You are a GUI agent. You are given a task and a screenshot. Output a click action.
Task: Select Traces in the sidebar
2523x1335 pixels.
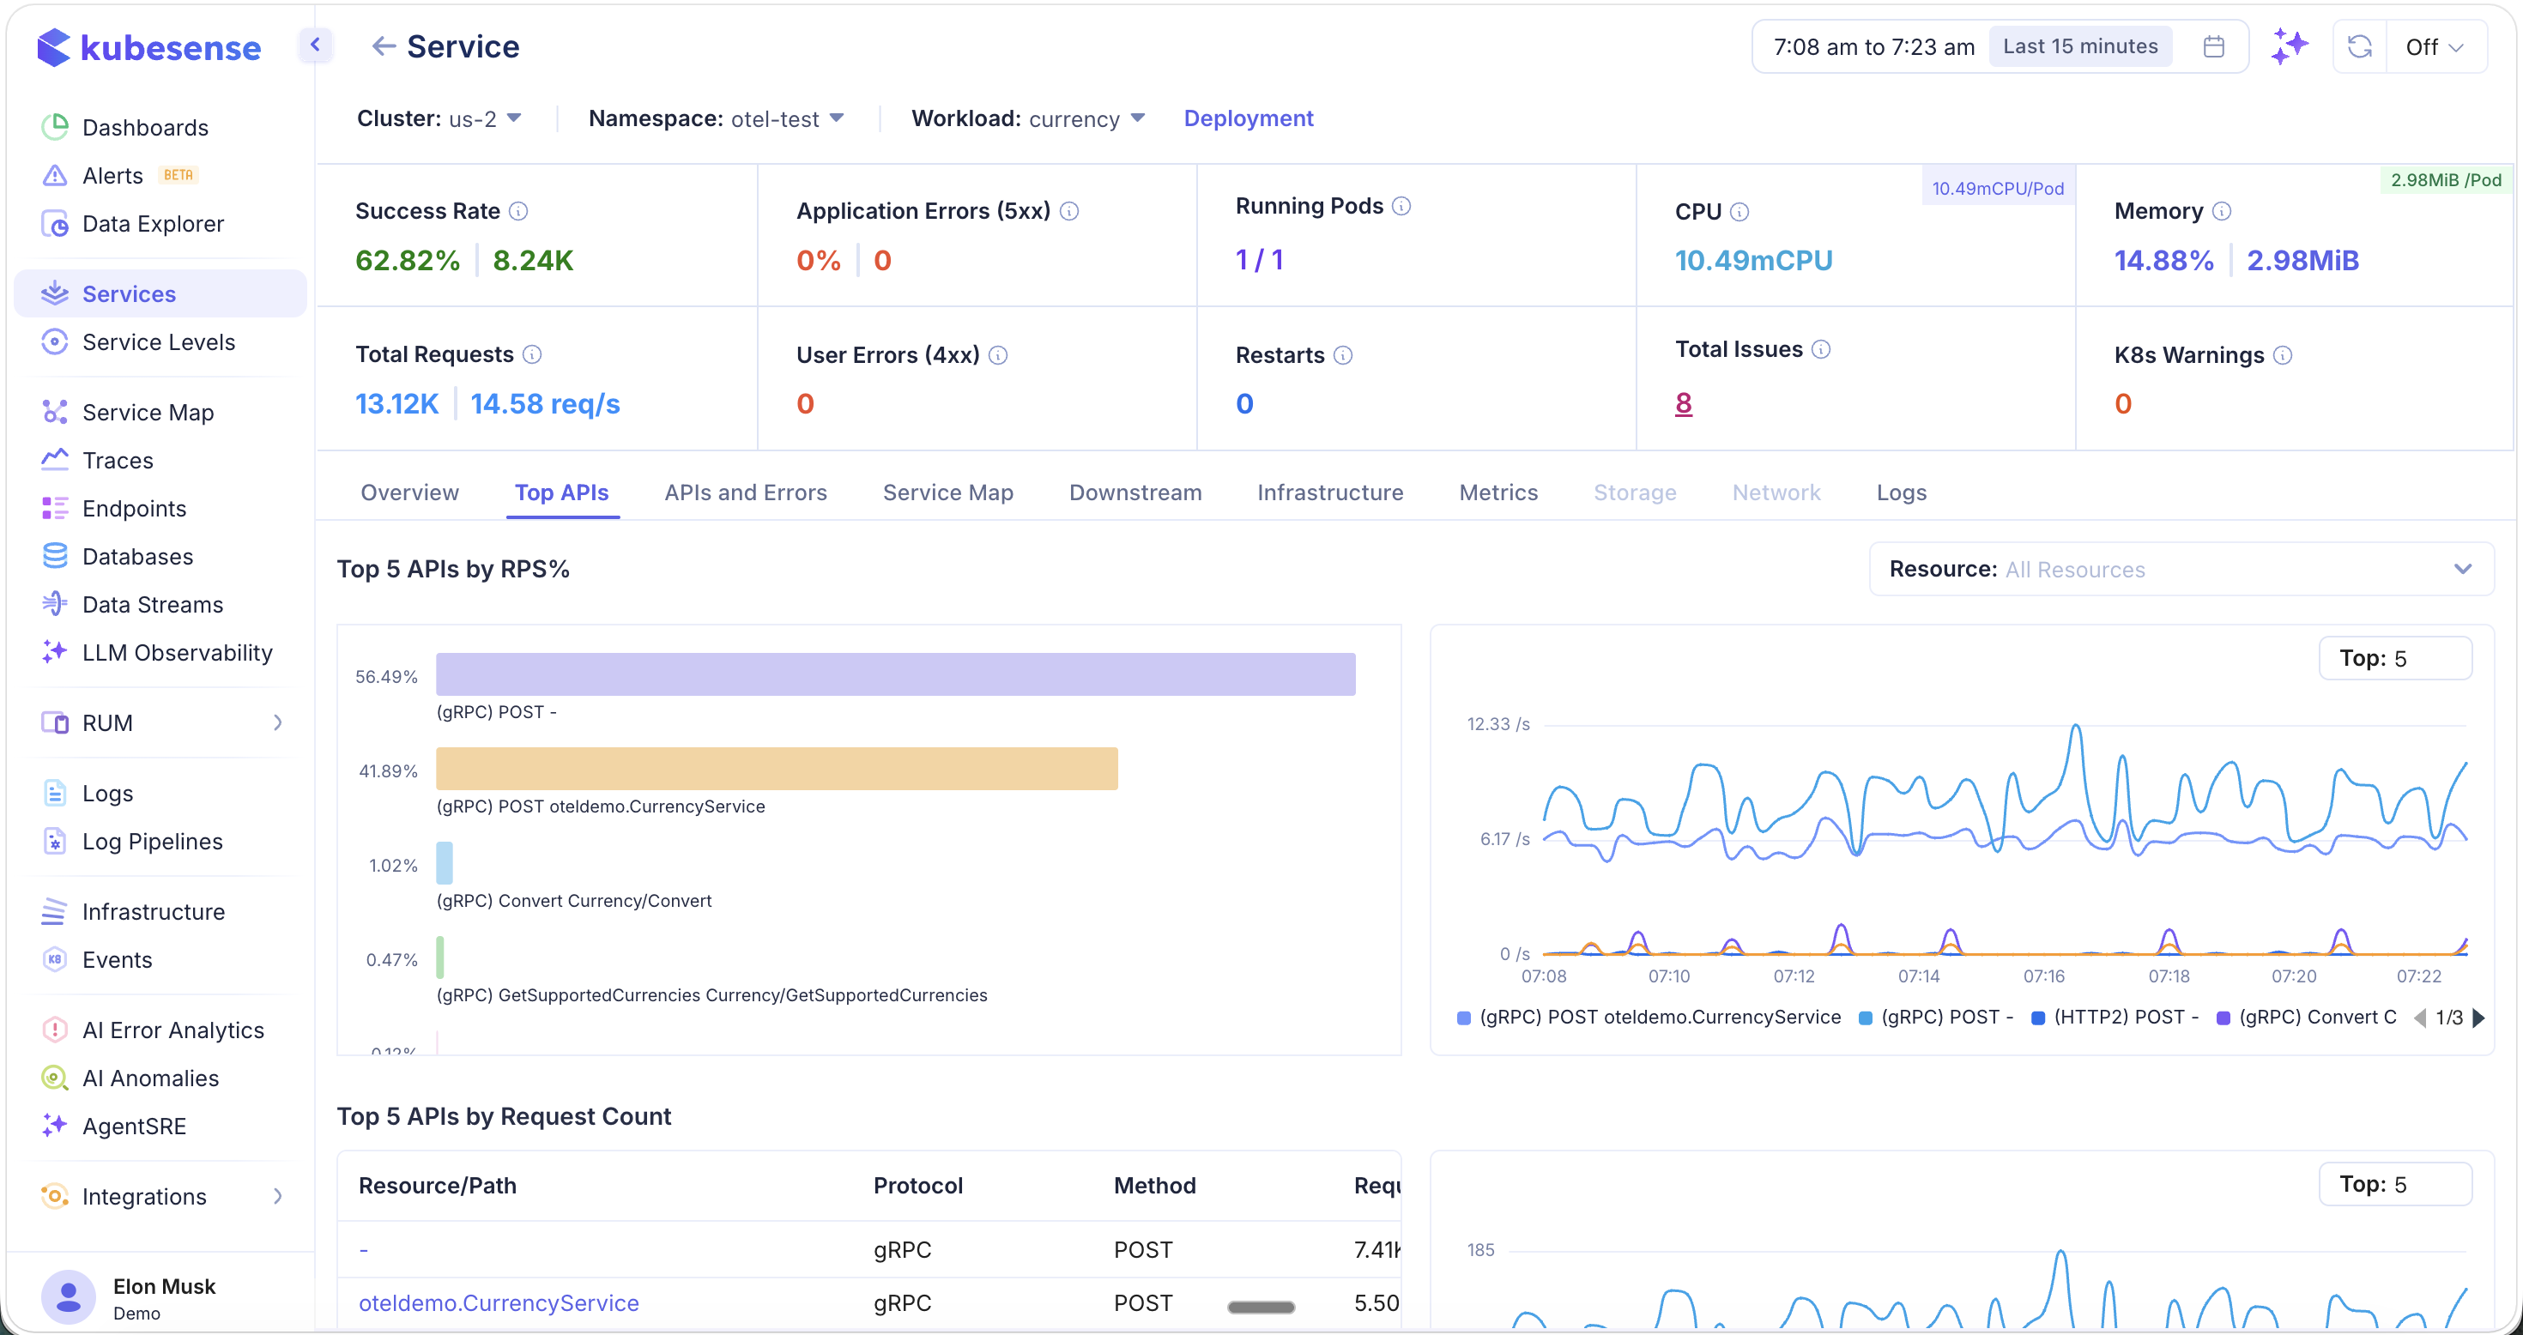pyautogui.click(x=117, y=459)
